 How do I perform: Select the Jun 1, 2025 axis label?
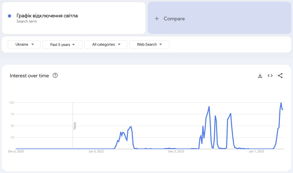coord(256,151)
